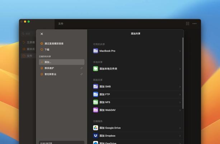Click the MacBook Pro share label
The image size is (220, 144).
coord(107,51)
